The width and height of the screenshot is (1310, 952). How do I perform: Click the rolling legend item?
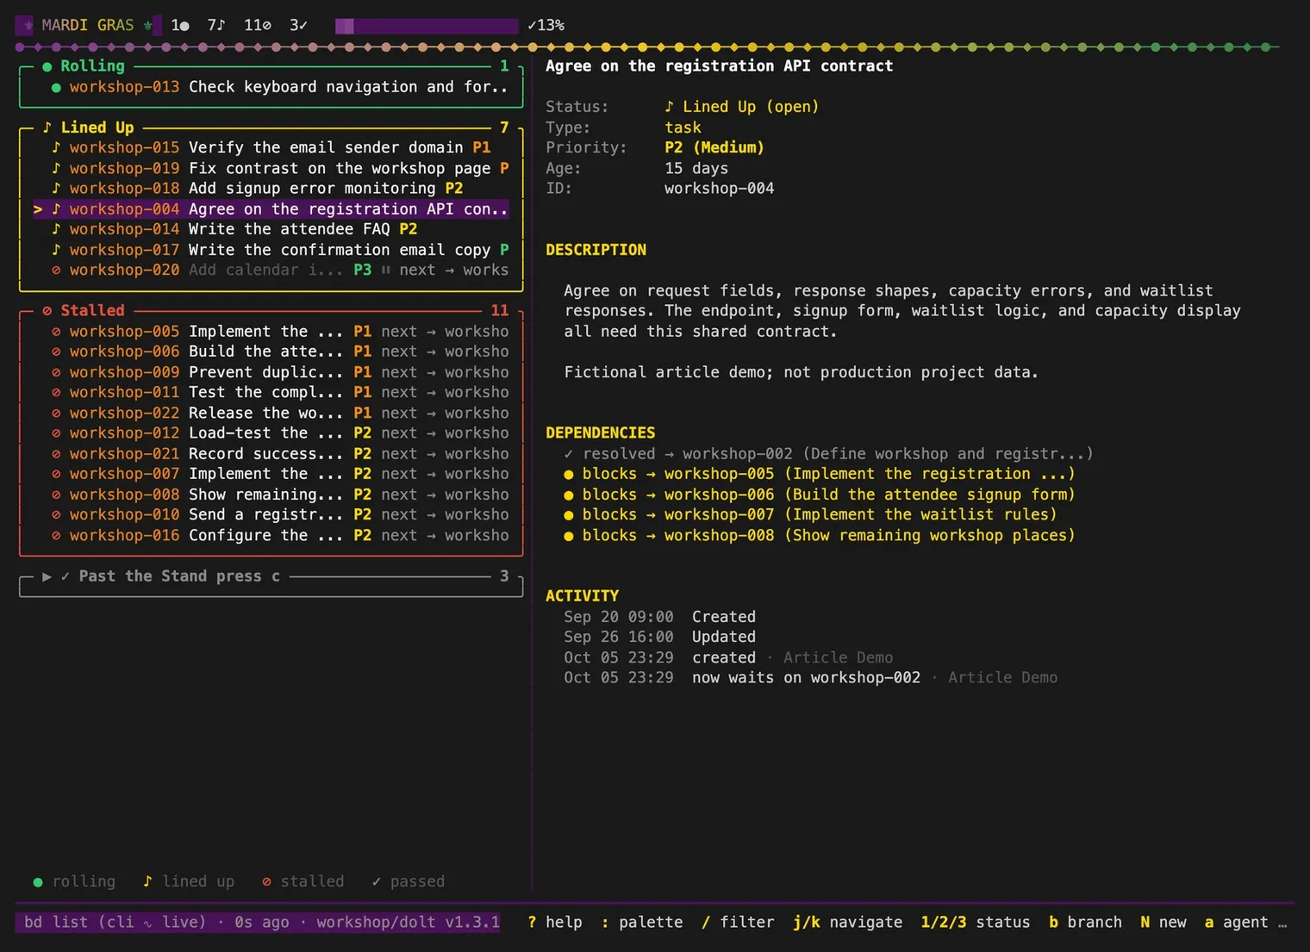74,882
